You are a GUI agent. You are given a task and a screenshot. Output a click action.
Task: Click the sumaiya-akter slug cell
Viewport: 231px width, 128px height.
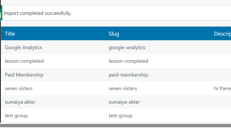click(x=124, y=102)
